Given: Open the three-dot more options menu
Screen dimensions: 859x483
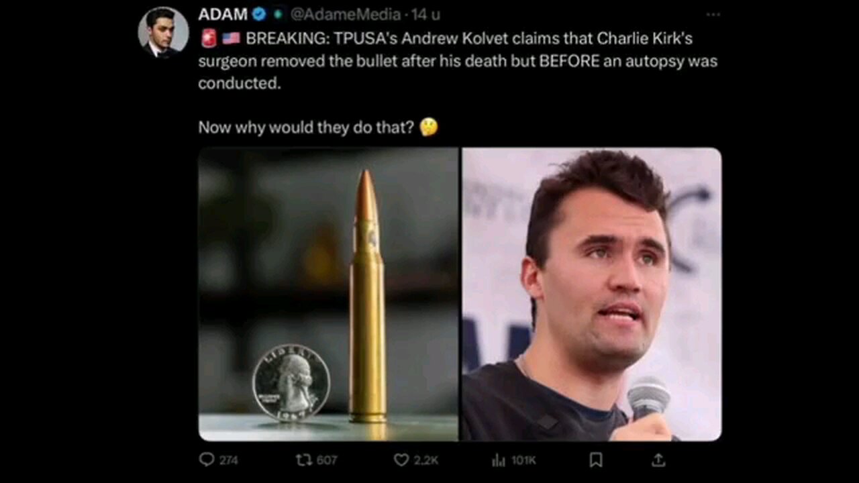Looking at the screenshot, I should point(713,14).
